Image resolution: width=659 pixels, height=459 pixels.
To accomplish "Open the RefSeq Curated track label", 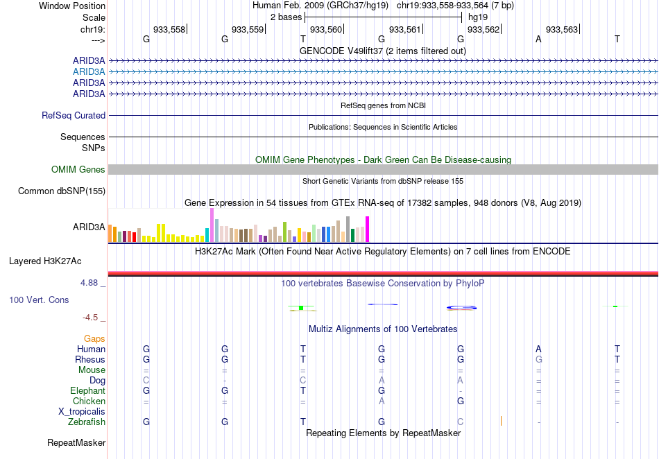I will [74, 116].
